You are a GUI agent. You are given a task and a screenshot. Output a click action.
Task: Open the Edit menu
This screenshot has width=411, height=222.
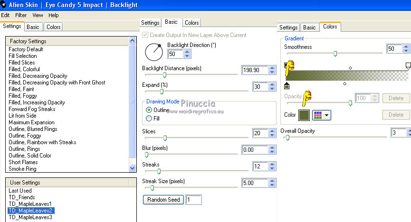[x=5, y=15]
